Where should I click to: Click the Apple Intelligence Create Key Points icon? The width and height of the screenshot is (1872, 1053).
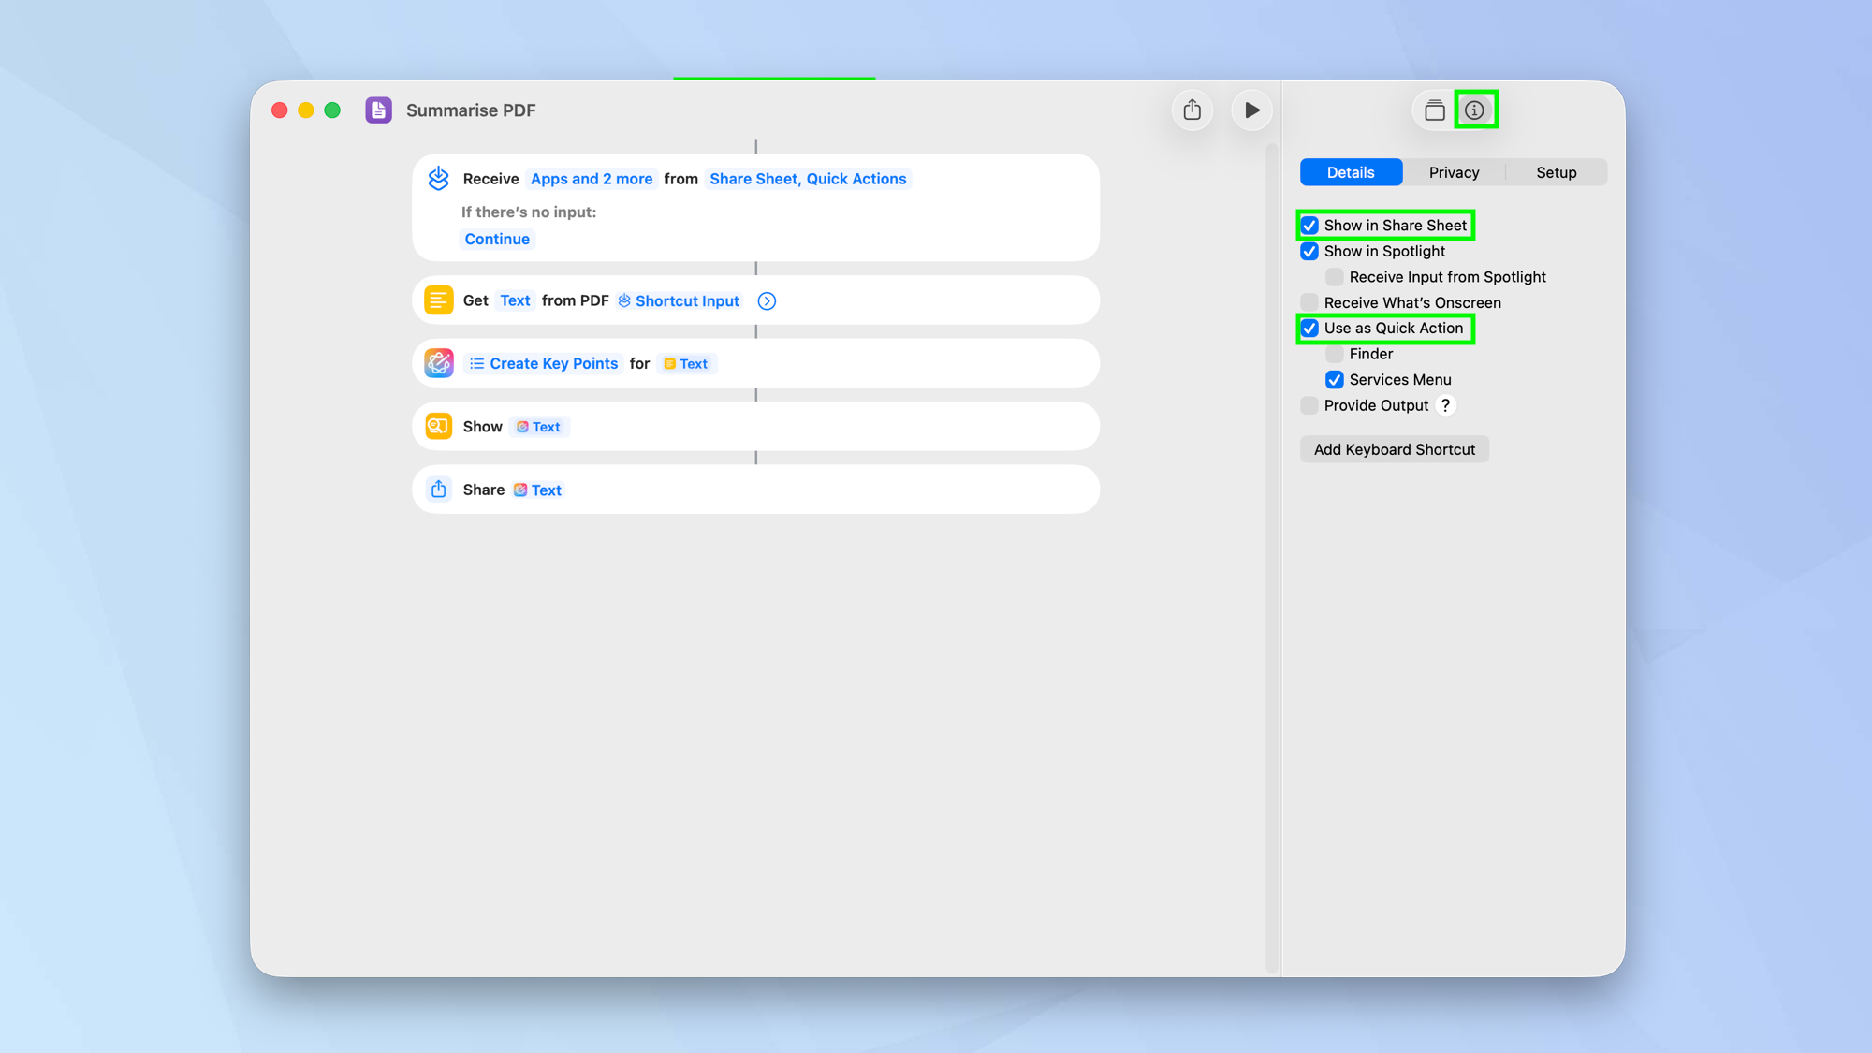tap(438, 363)
